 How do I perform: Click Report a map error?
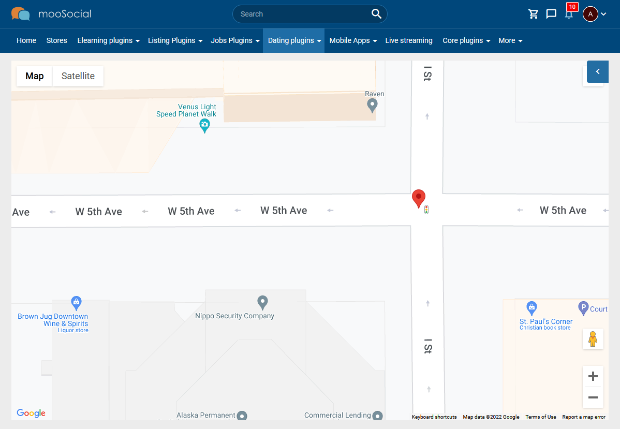pyautogui.click(x=584, y=417)
